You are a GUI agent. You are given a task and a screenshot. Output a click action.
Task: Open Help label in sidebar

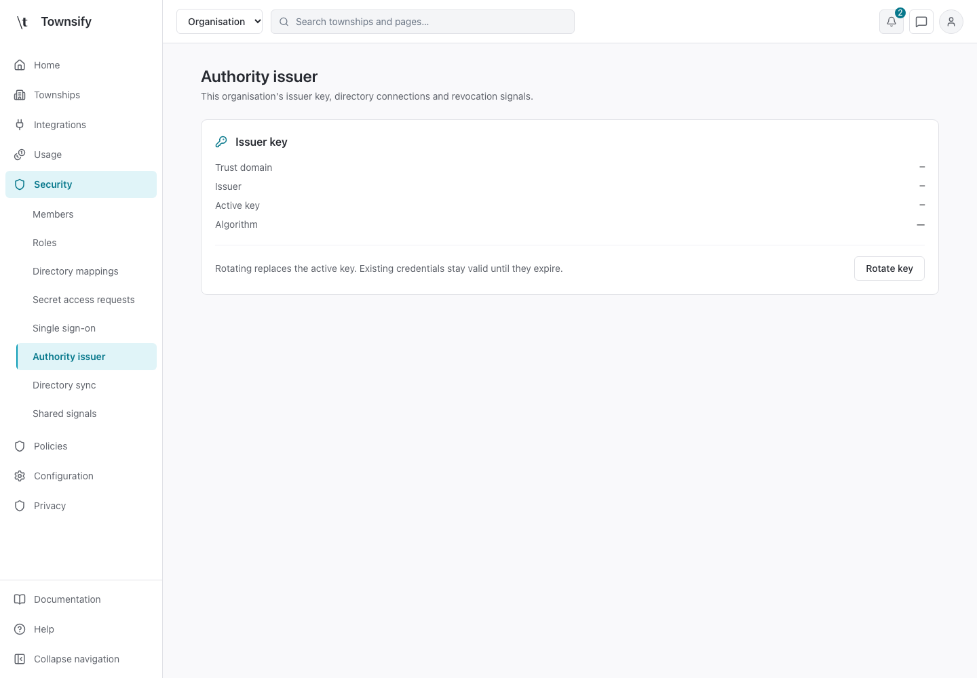pyautogui.click(x=44, y=629)
